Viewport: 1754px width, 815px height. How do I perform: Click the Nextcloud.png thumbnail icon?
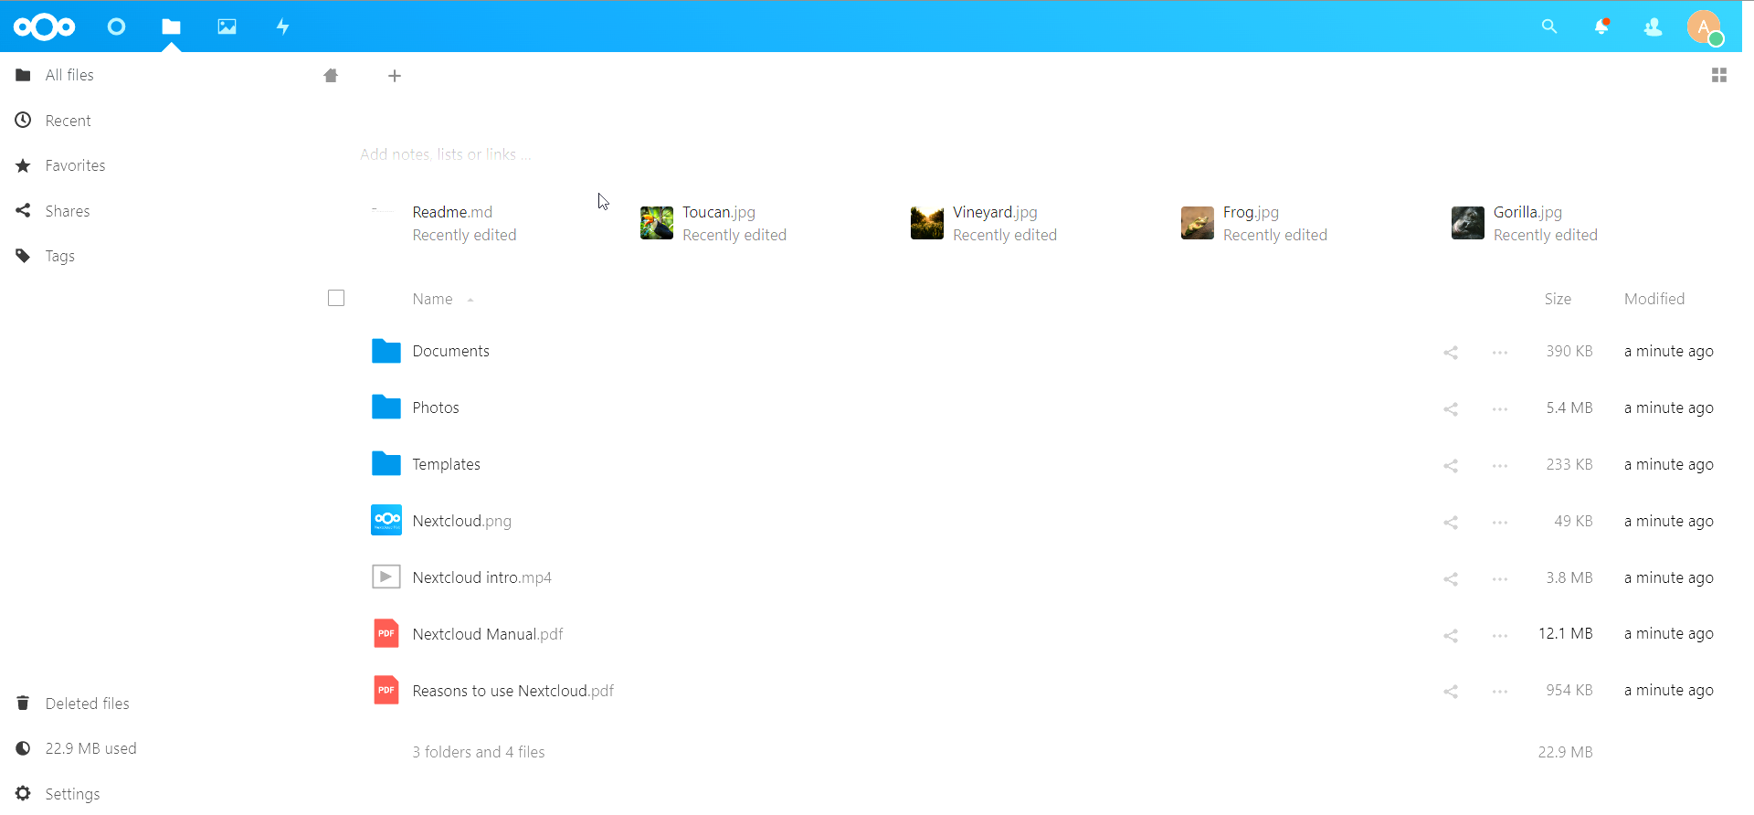386,520
